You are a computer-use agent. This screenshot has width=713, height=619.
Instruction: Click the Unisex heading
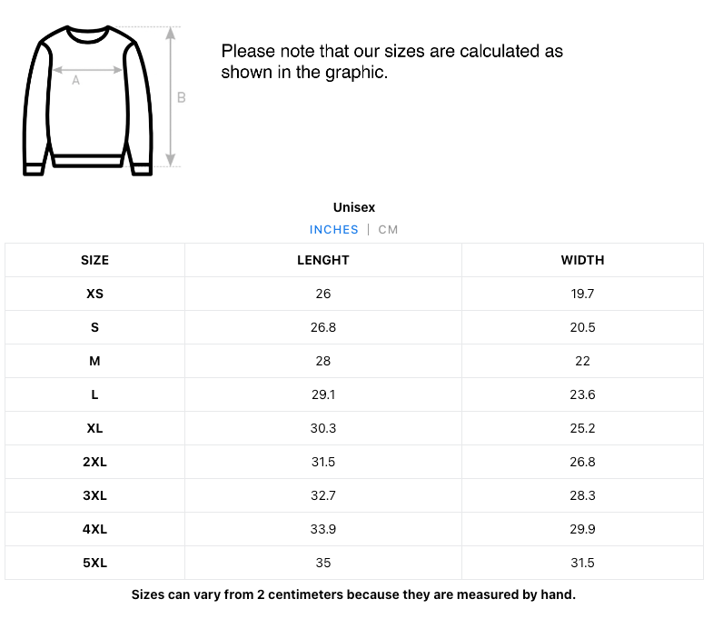[x=354, y=207]
